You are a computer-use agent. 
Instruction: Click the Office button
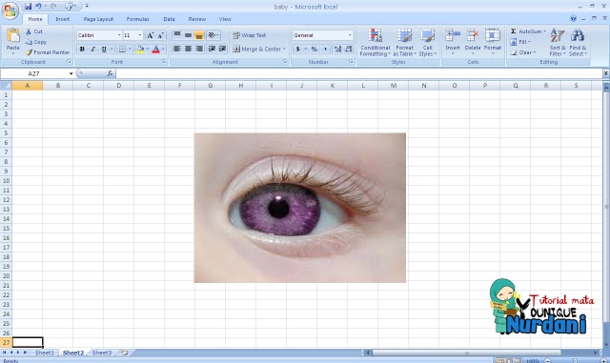tap(10, 10)
